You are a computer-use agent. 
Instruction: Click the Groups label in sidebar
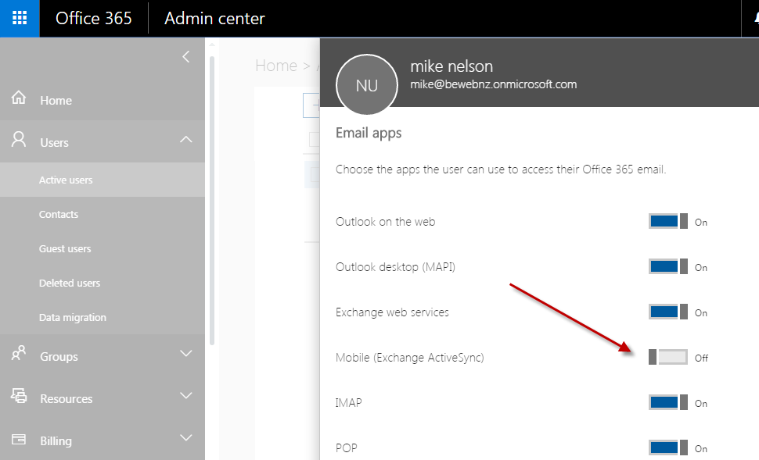[x=59, y=357]
